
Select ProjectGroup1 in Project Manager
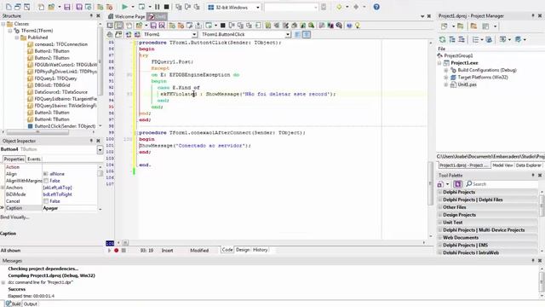click(x=458, y=55)
